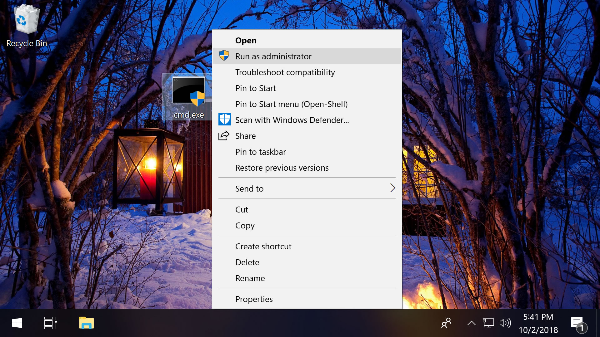Select Troubleshoot compatibility
Screen dimensions: 600x337
[285, 72]
